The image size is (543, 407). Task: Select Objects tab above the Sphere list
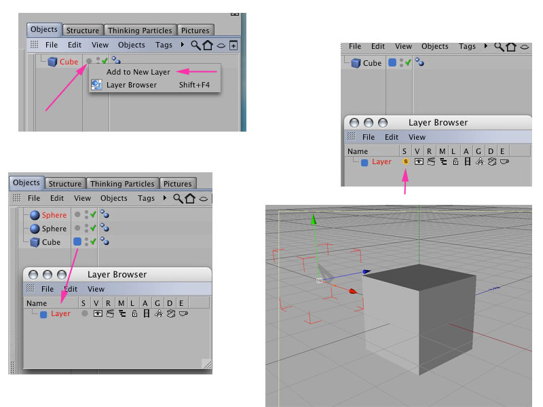click(x=26, y=182)
